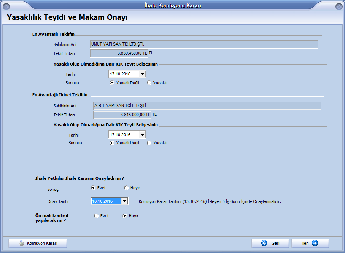Expand the Onay Tarihi date picker
The width and height of the screenshot is (345, 253).
124,201
